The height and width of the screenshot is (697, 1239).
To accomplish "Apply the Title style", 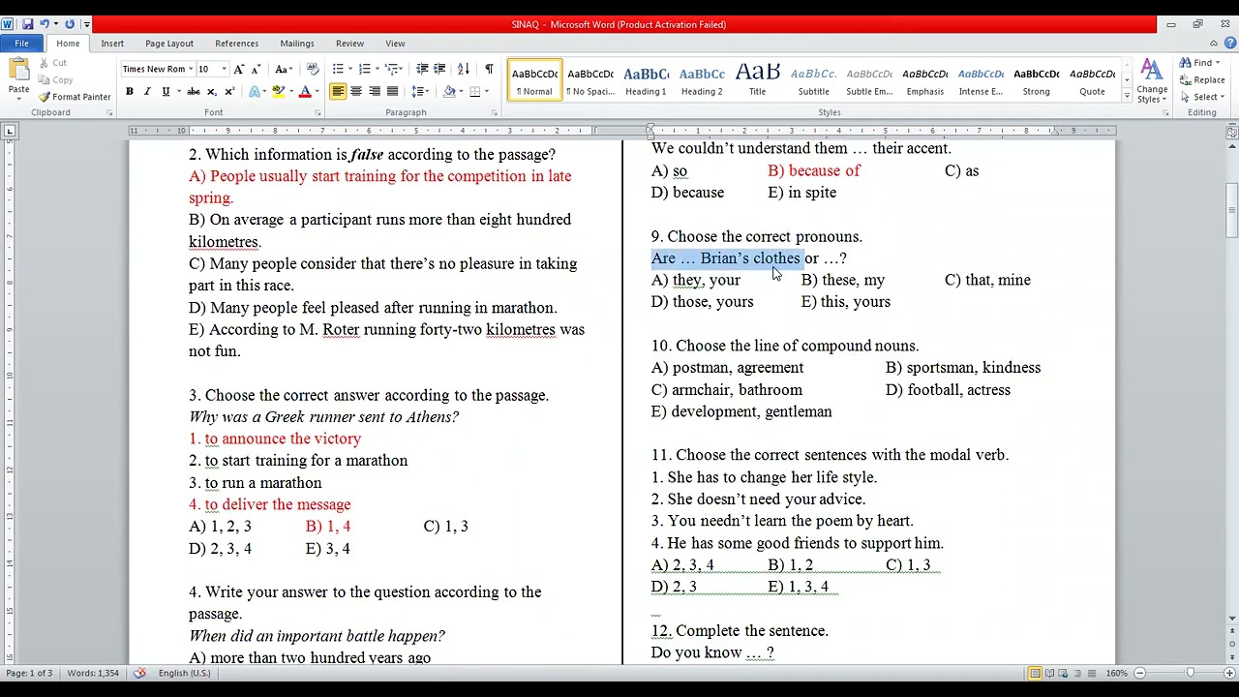I will coord(757,80).
